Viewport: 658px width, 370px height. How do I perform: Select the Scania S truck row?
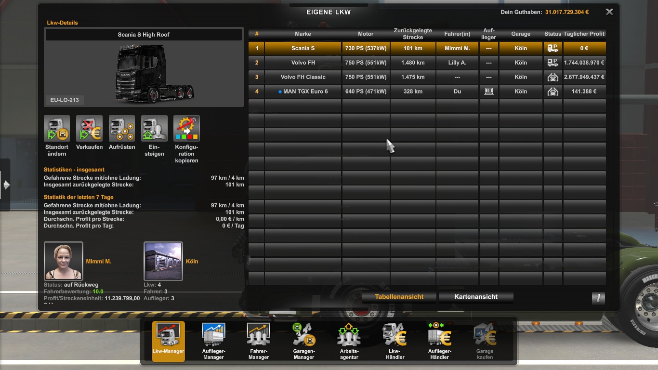(427, 48)
